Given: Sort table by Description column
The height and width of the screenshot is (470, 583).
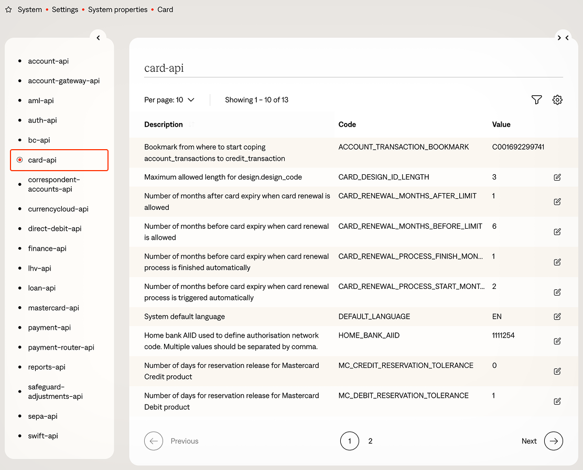Looking at the screenshot, I should click(x=164, y=125).
